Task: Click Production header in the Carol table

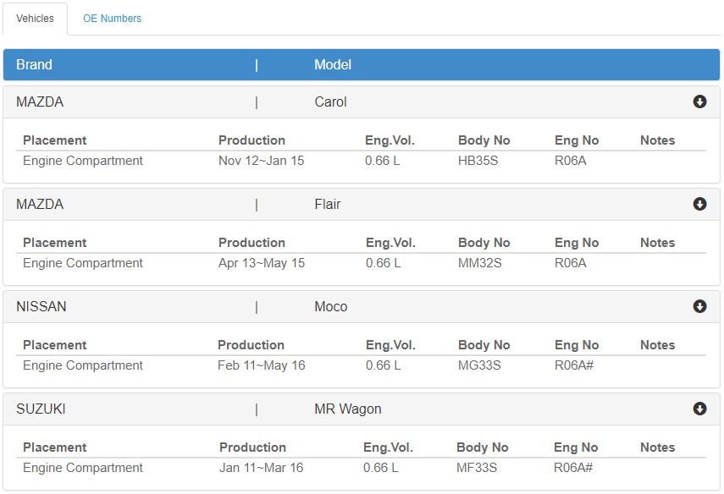Action: pos(251,140)
